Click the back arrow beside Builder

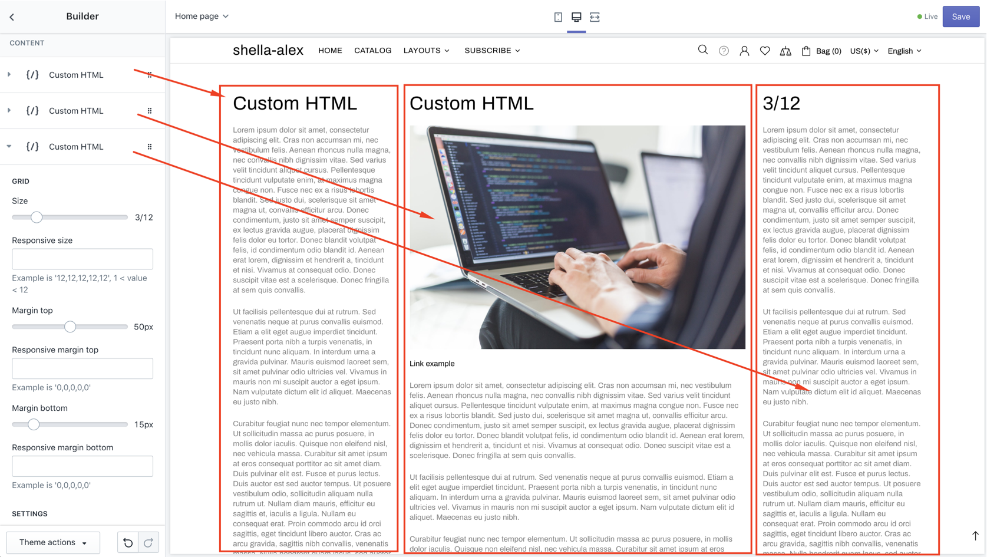tap(12, 17)
